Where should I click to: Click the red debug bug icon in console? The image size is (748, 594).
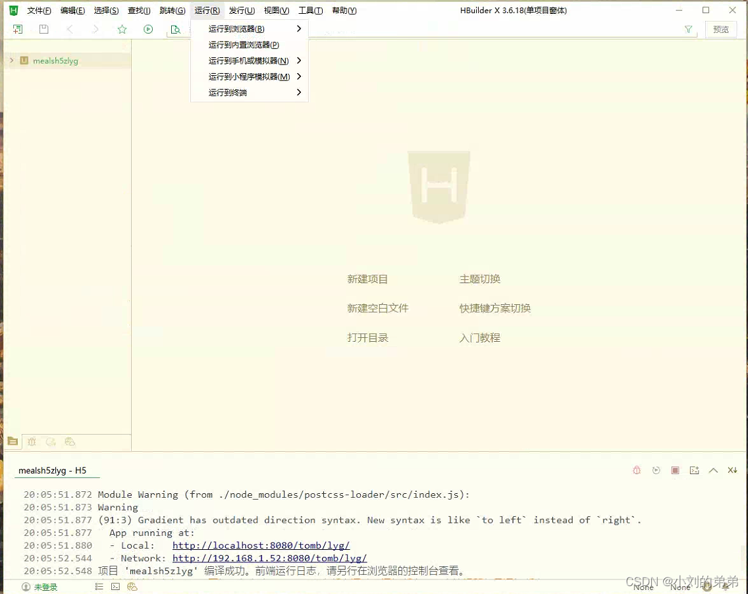coord(637,470)
